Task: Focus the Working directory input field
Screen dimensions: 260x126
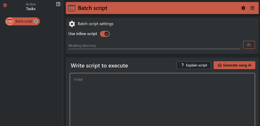Action: tap(154, 46)
